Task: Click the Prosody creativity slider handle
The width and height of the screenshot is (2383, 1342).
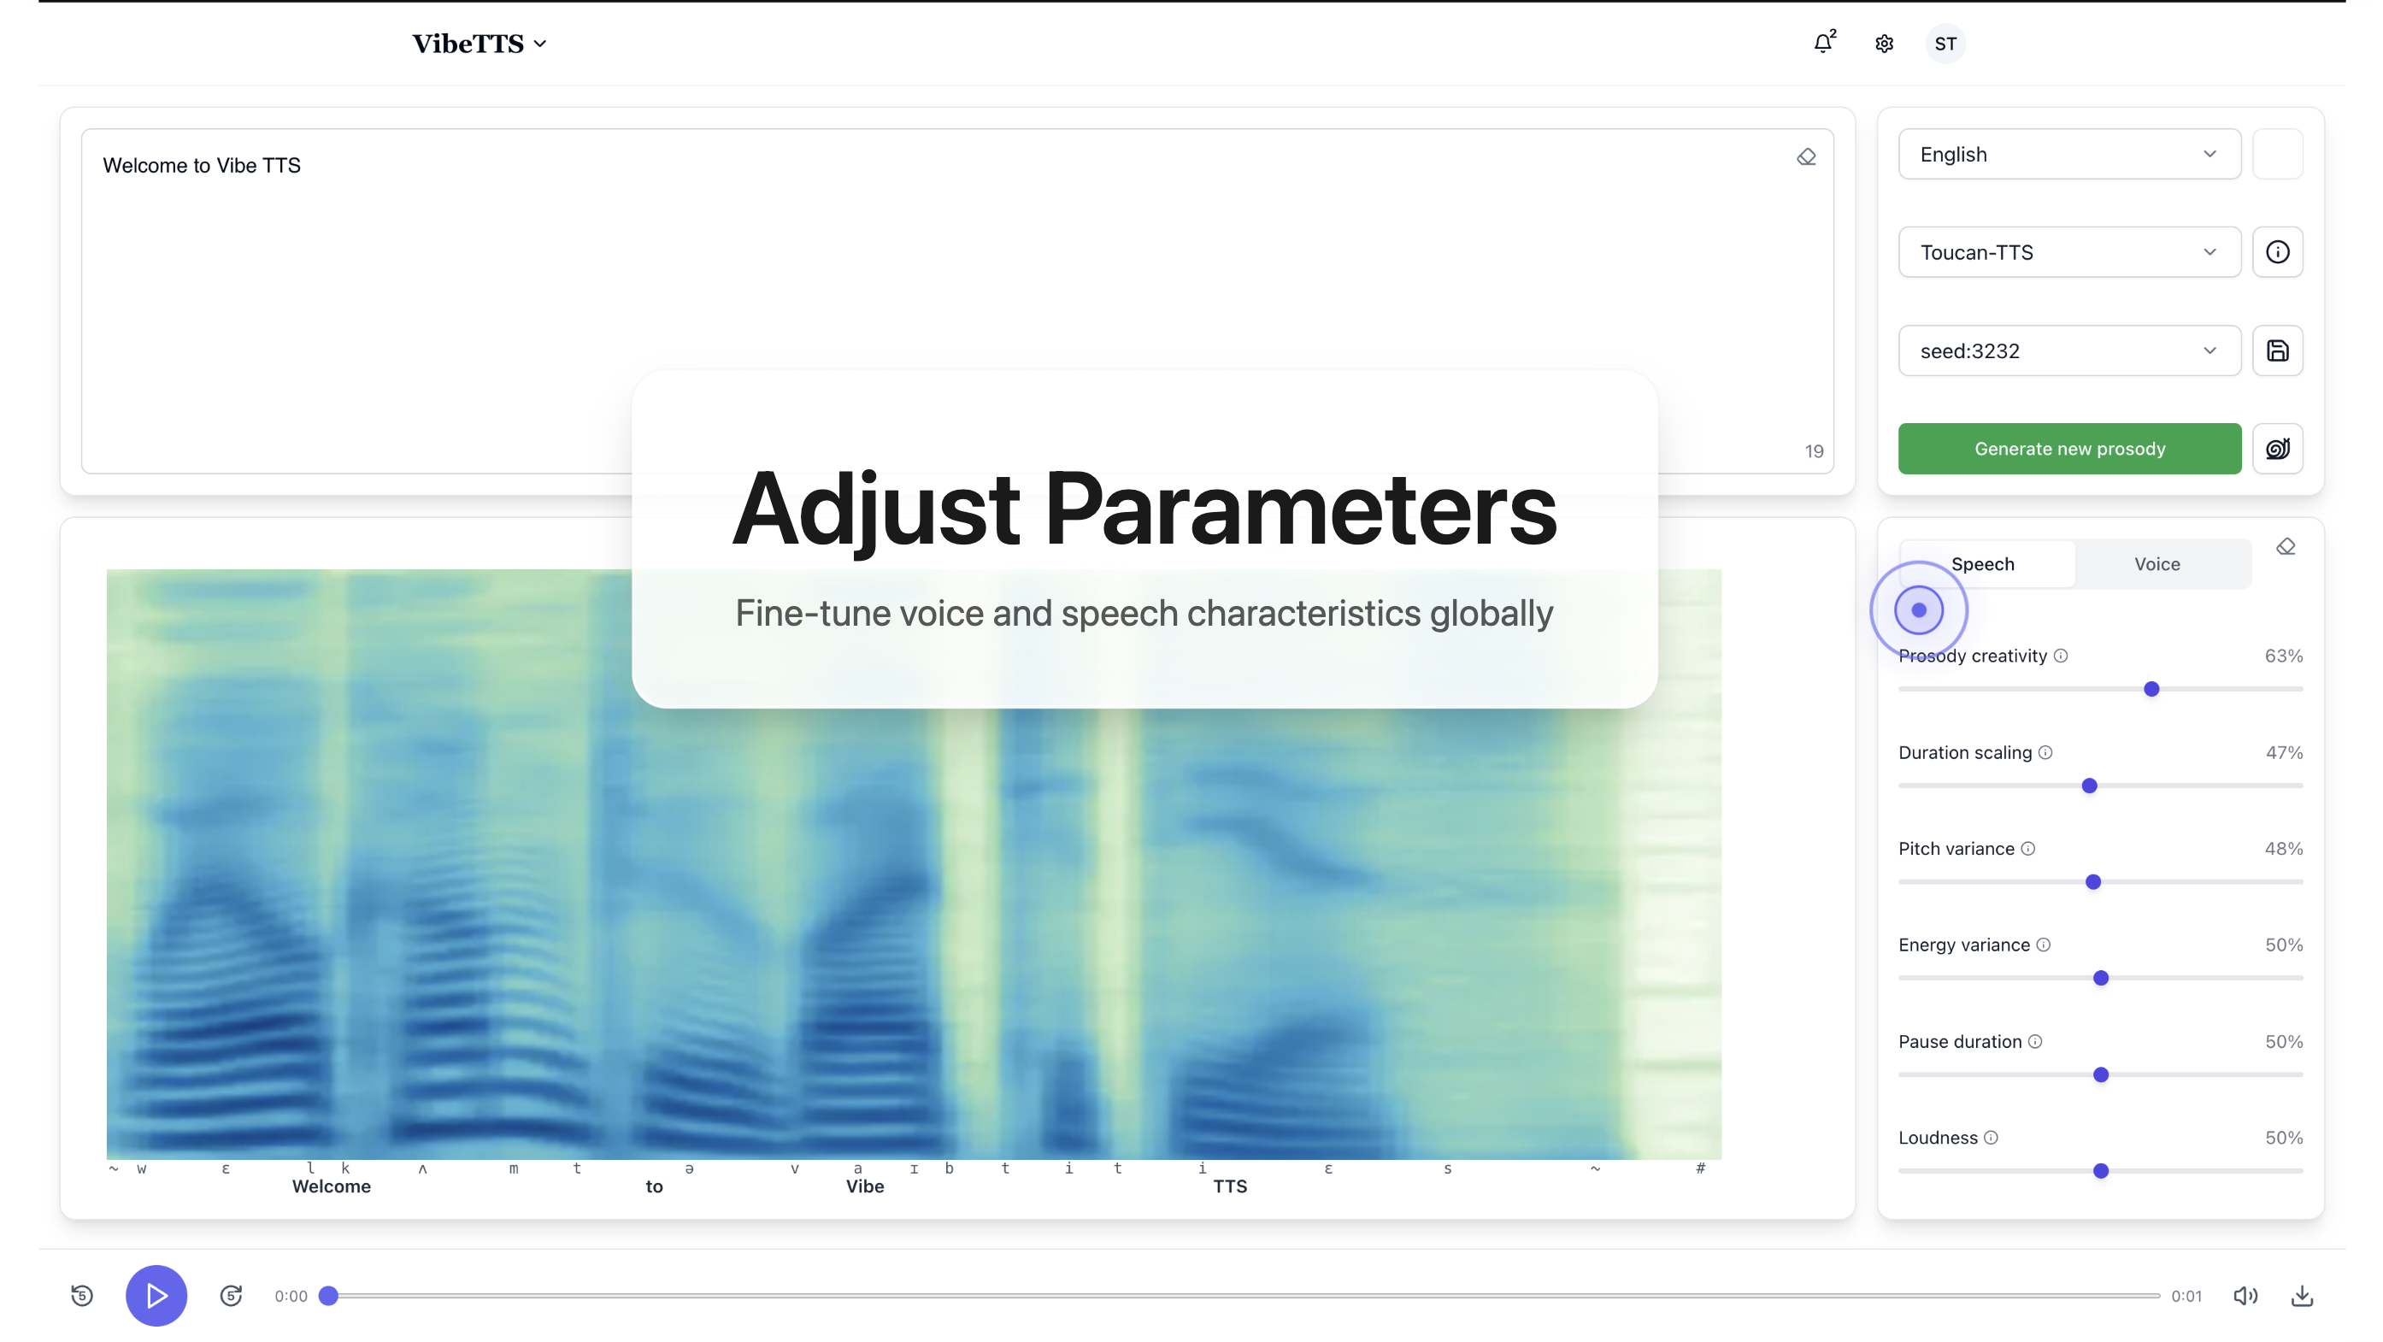Action: [x=2151, y=689]
